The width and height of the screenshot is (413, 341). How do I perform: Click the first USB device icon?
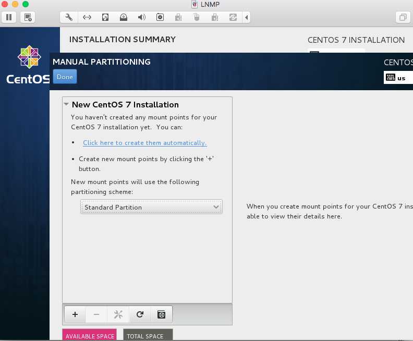point(178,17)
